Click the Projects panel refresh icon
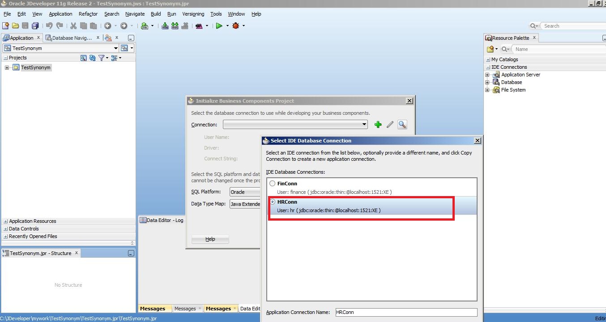Image resolution: width=606 pixels, height=322 pixels. pos(93,58)
